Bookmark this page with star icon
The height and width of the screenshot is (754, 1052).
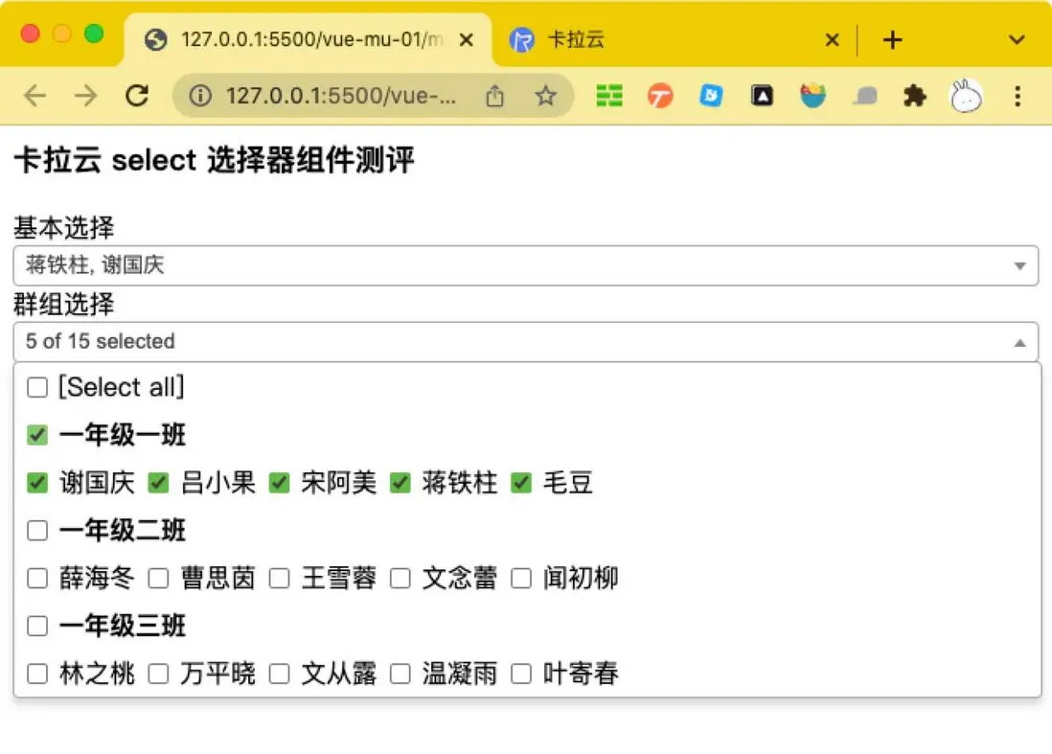(x=545, y=96)
